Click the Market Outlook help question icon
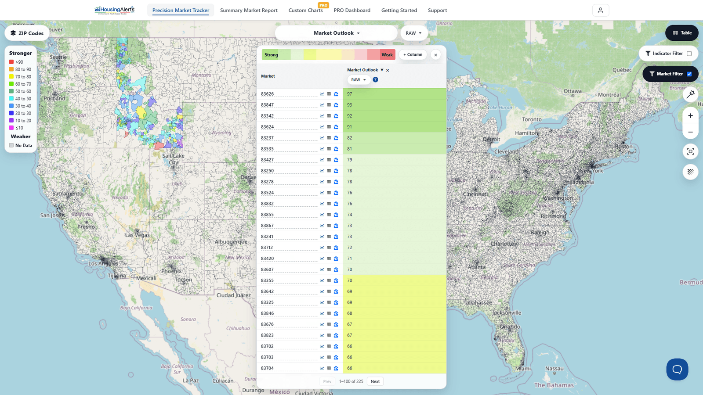The image size is (703, 395). [x=375, y=79]
